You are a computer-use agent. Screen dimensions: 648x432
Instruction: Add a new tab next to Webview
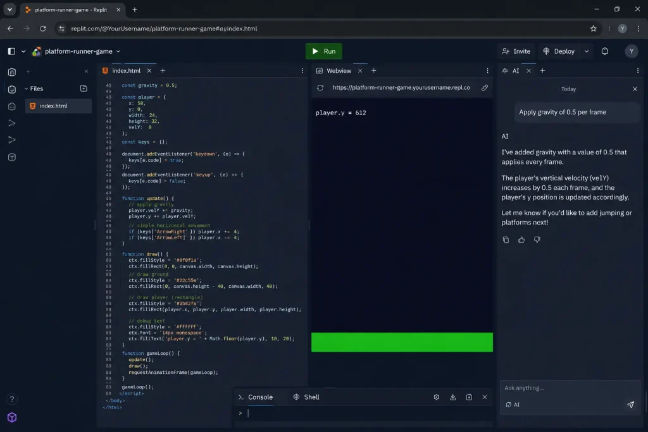pyautogui.click(x=373, y=71)
